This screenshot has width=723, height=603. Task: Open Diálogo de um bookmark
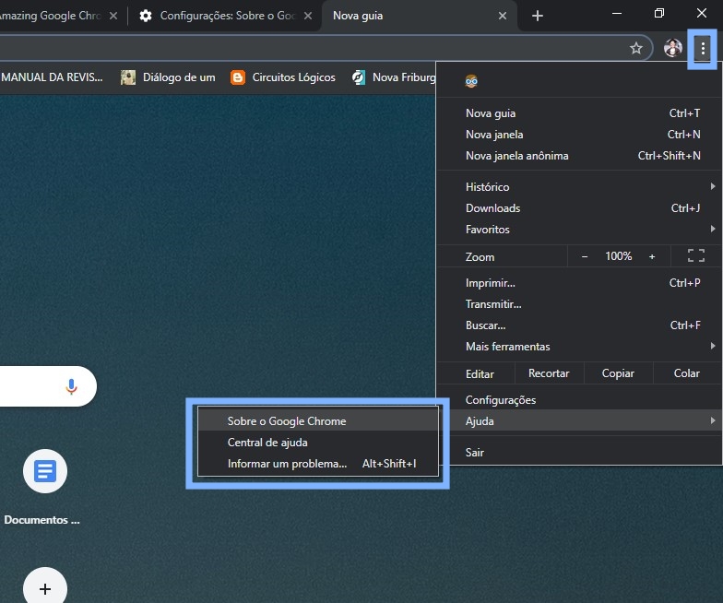pyautogui.click(x=168, y=77)
